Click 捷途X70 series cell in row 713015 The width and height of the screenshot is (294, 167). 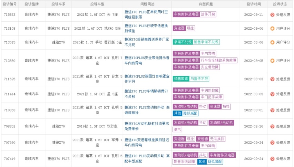[x=58, y=42]
